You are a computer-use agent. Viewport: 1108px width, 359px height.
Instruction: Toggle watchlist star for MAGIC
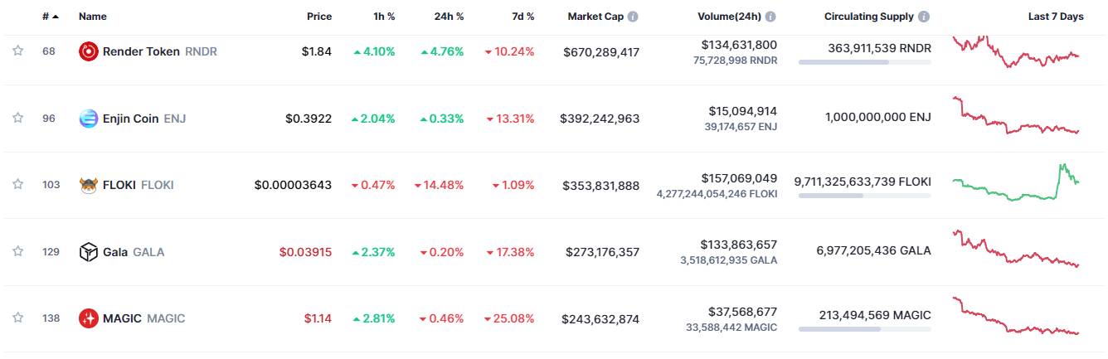tap(17, 318)
